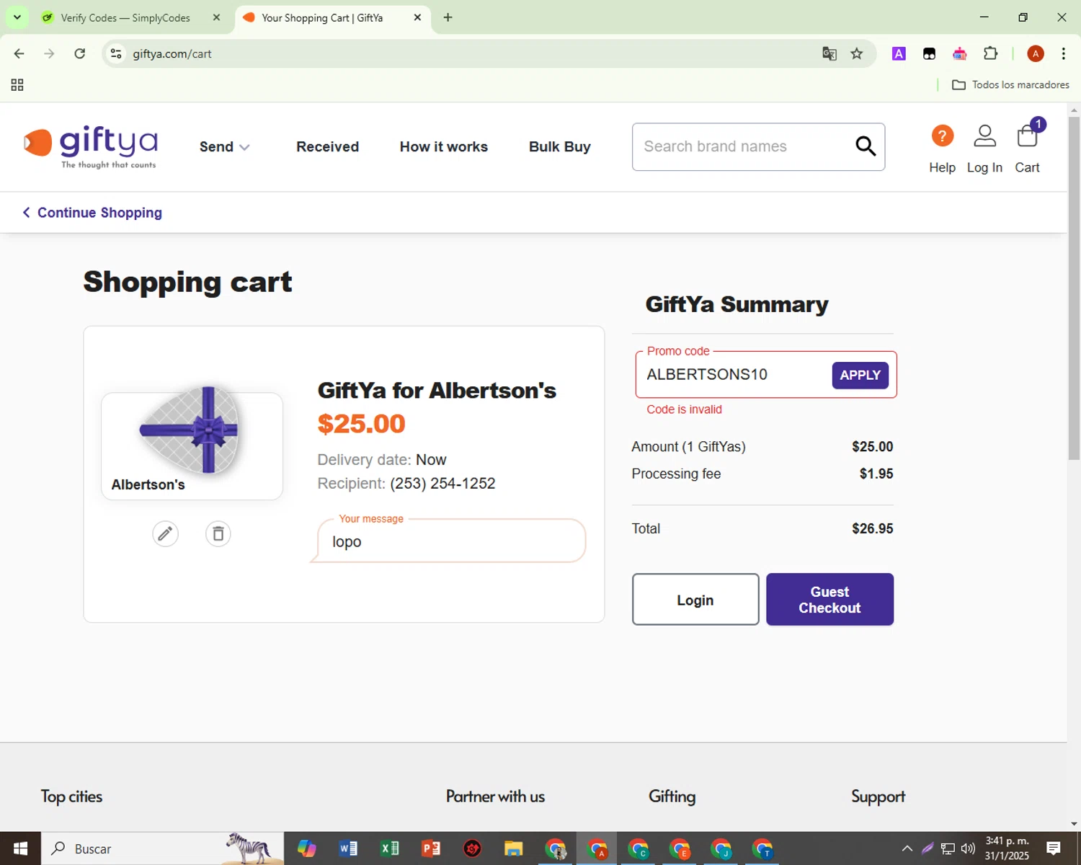
Task: Close the Verify Codes tab
Action: (216, 17)
